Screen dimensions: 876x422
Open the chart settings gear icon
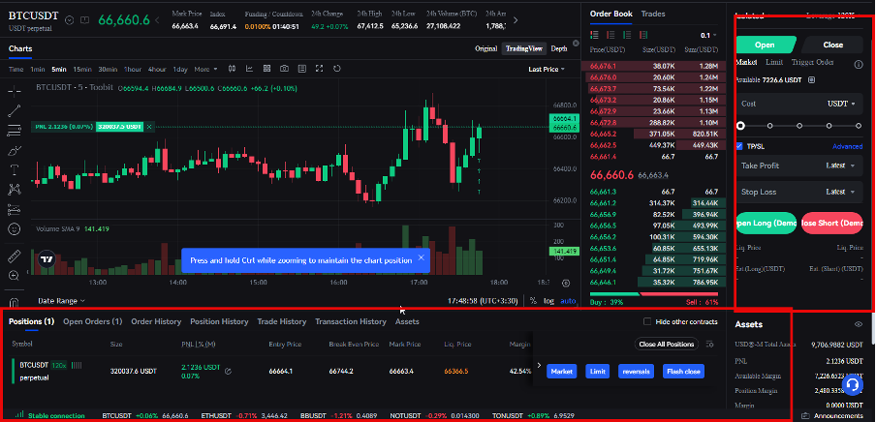click(566, 284)
